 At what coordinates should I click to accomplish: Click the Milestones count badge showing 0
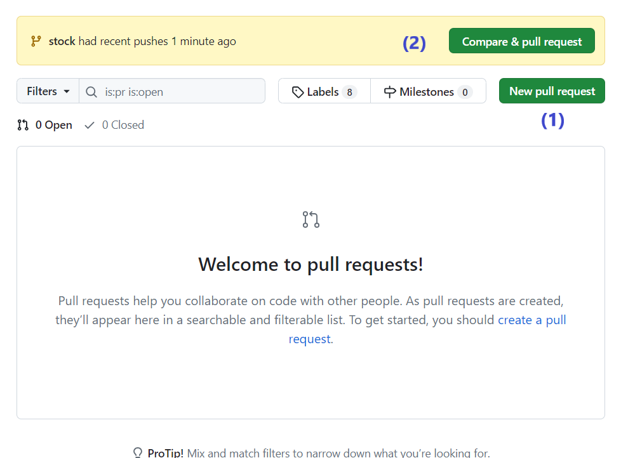point(465,92)
